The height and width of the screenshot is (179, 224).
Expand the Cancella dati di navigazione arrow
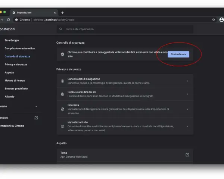(187, 81)
